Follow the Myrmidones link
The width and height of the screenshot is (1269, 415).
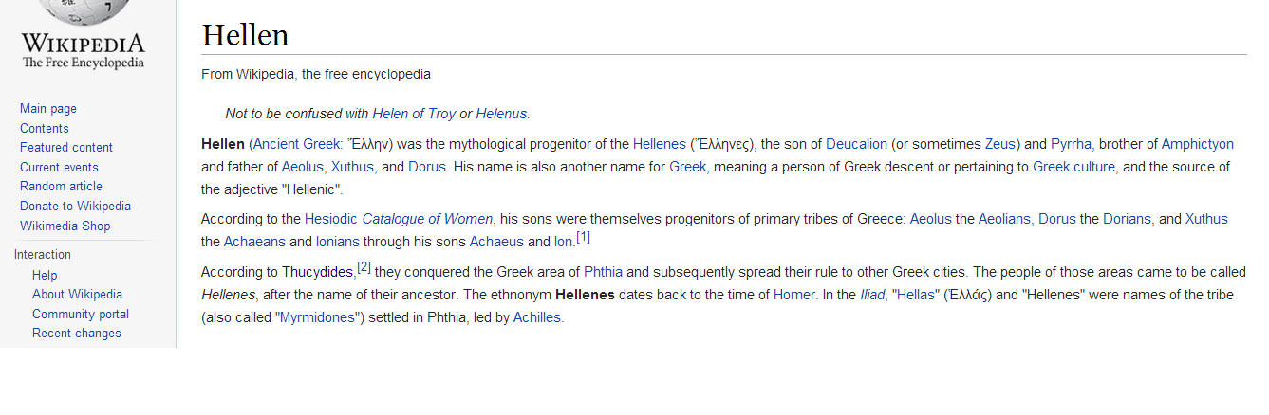tap(317, 317)
